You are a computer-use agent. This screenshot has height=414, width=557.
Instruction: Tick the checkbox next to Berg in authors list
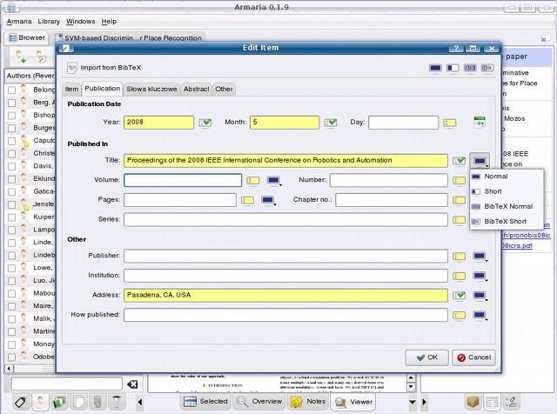[x=12, y=103]
